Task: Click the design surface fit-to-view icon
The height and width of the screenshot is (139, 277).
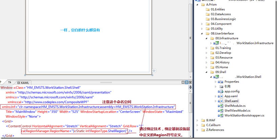Action: click(x=154, y=71)
